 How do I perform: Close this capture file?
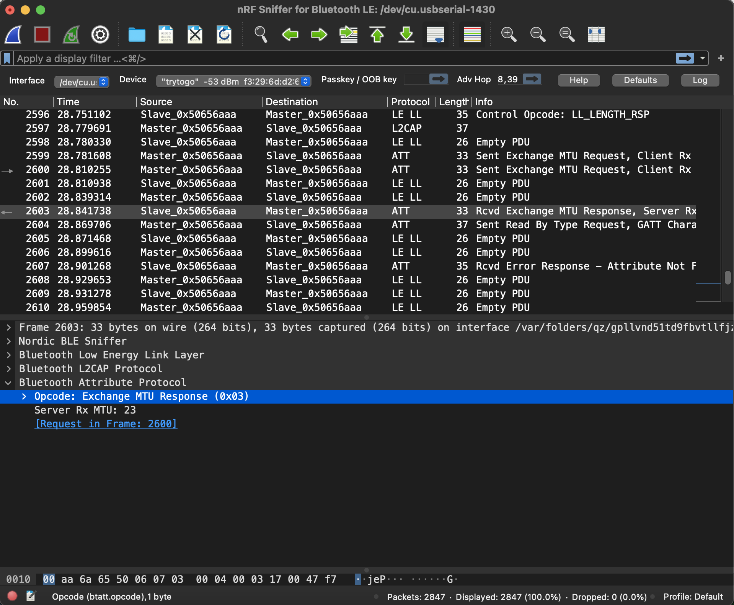click(x=195, y=34)
